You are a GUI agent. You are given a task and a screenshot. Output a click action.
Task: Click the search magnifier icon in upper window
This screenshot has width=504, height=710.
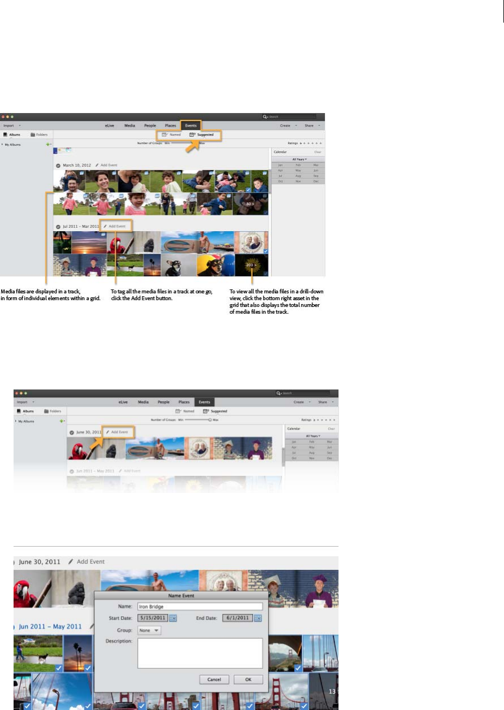[x=265, y=117]
